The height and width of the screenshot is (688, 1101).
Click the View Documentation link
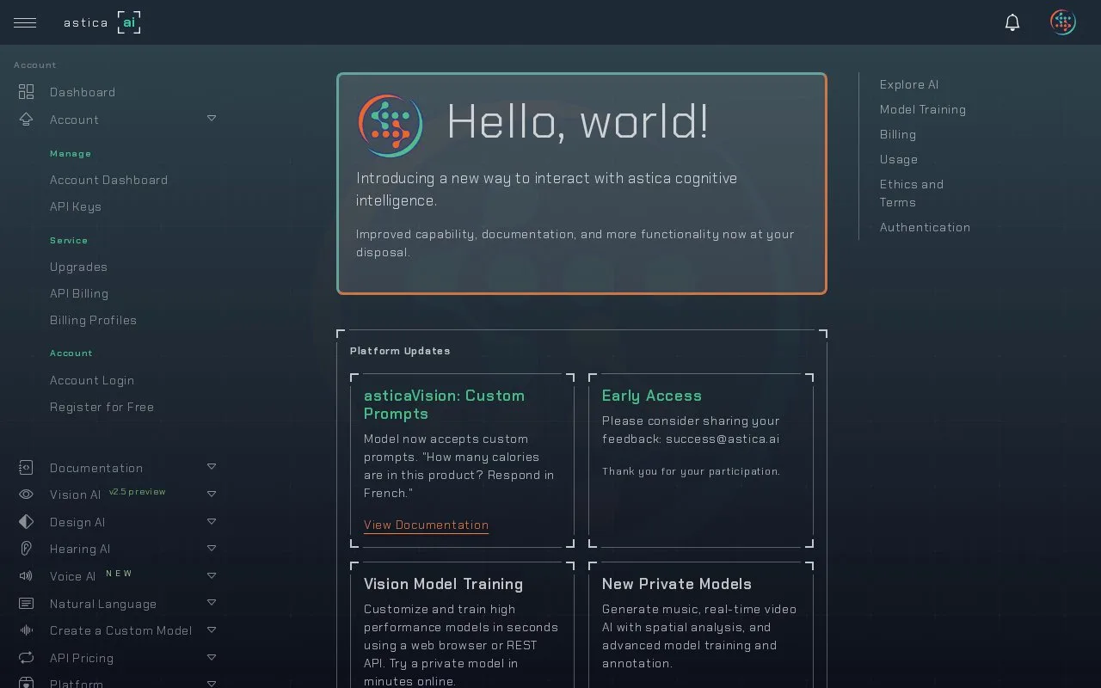[426, 525]
